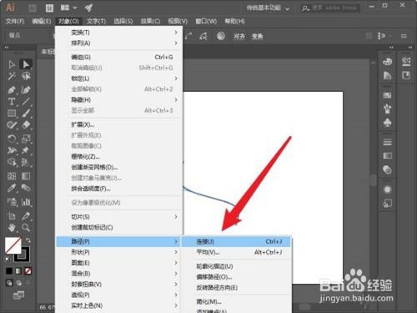Viewport: 417px width, 313px height.
Task: Click the fill swatch with red slash
Action: click(x=13, y=245)
